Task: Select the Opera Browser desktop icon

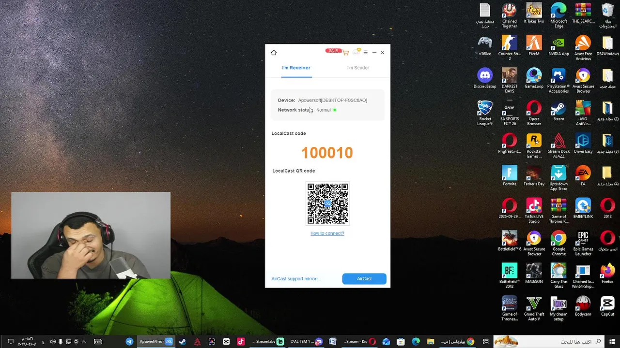Action: tap(534, 113)
